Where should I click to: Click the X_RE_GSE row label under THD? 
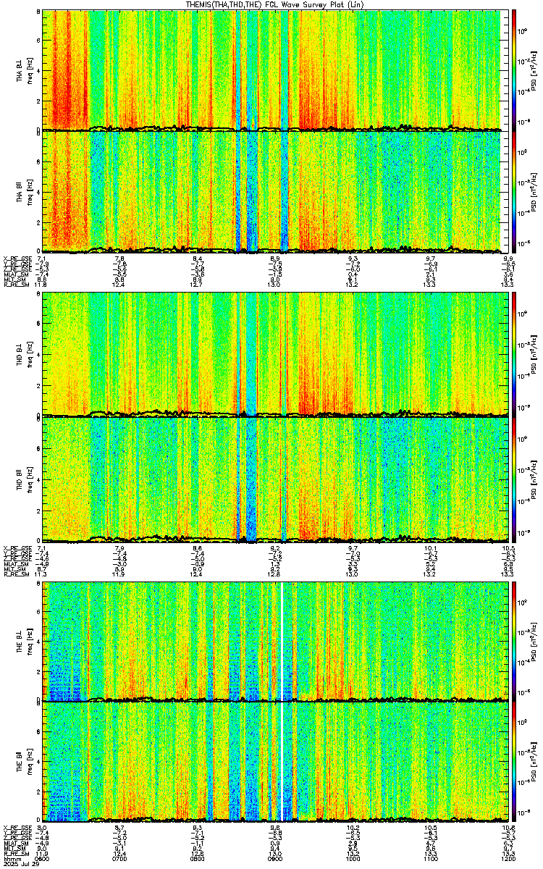tap(16, 547)
